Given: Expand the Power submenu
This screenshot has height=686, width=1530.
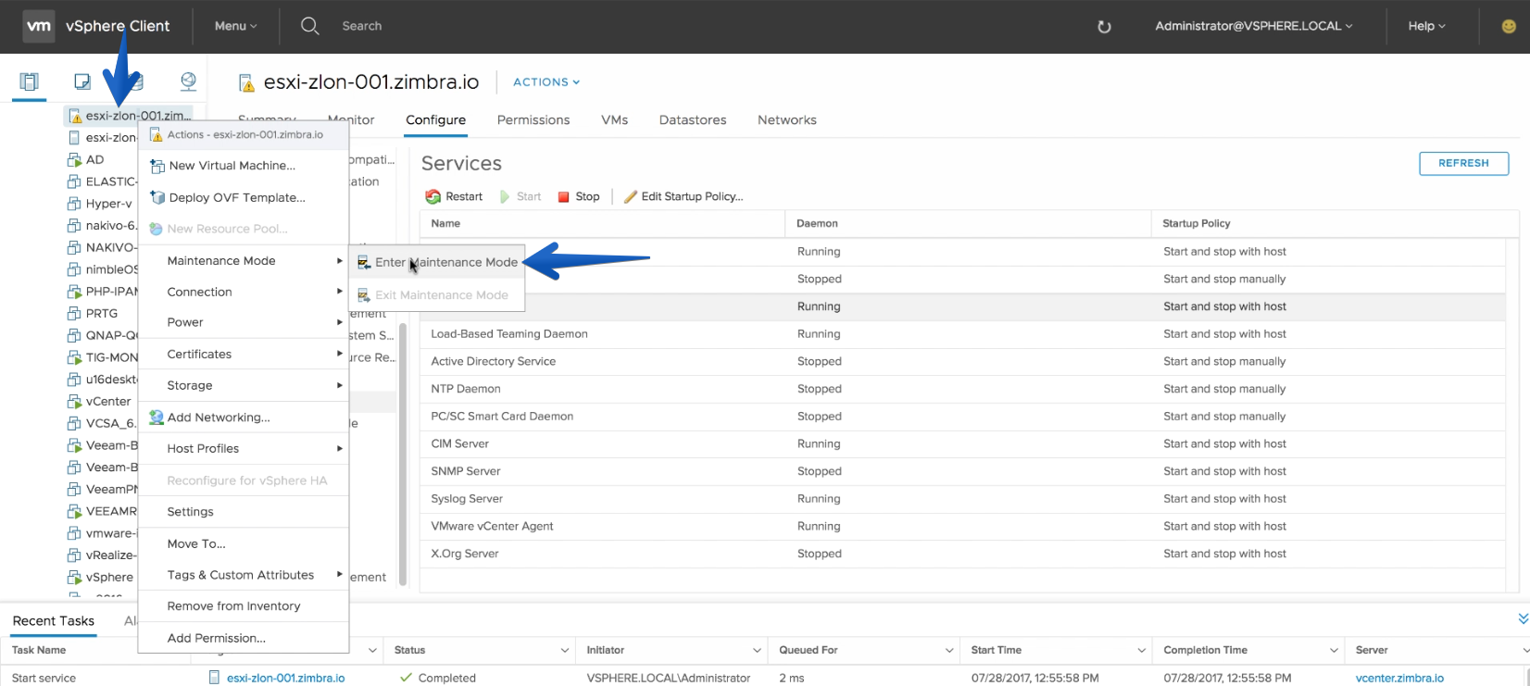Looking at the screenshot, I should click(x=244, y=322).
